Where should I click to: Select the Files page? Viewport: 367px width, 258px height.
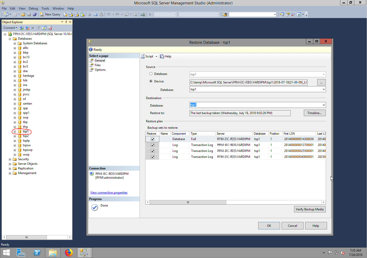97,65
